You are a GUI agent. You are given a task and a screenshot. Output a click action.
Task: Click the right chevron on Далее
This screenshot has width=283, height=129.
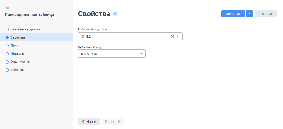pyautogui.click(x=119, y=121)
